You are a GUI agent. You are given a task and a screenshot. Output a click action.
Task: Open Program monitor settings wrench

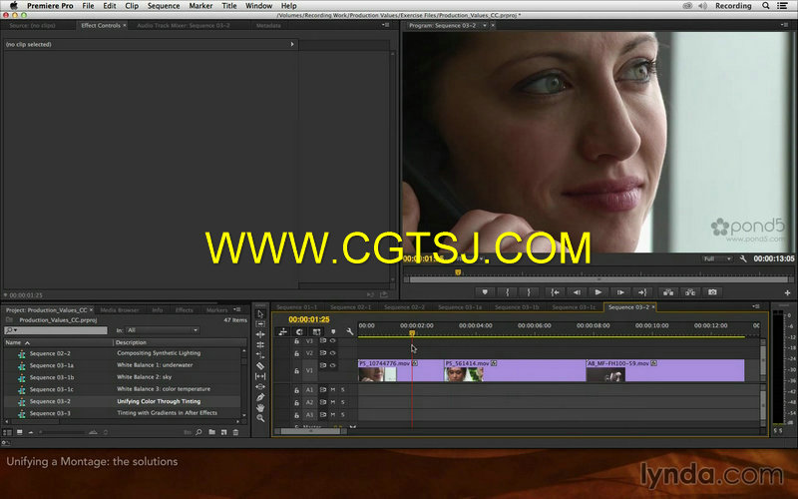coord(743,258)
